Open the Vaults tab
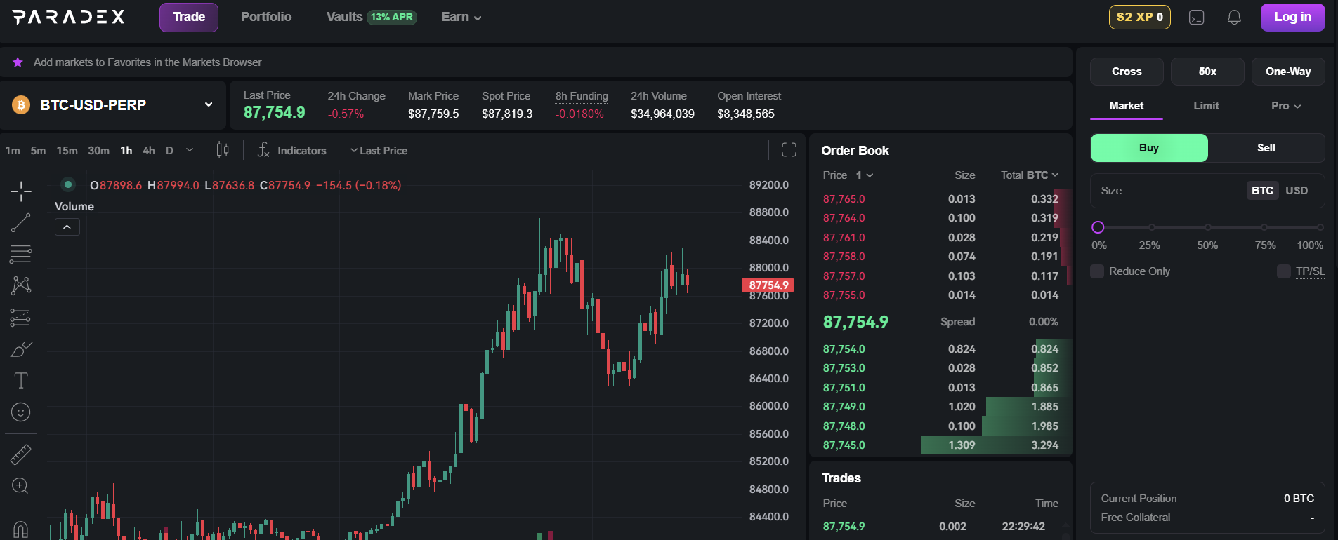The height and width of the screenshot is (540, 1338). pos(372,17)
